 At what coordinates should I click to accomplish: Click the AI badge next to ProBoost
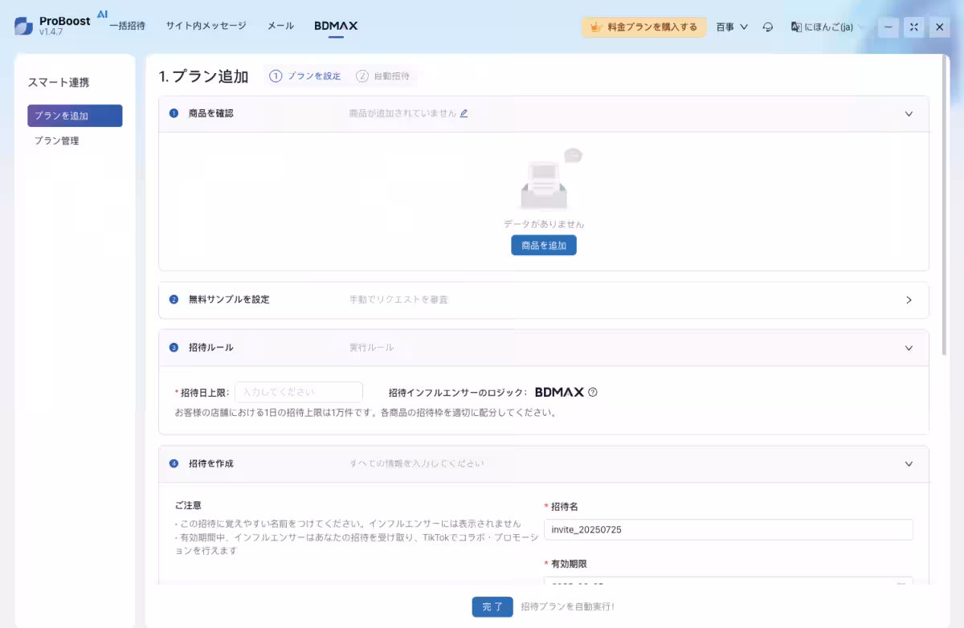point(102,14)
